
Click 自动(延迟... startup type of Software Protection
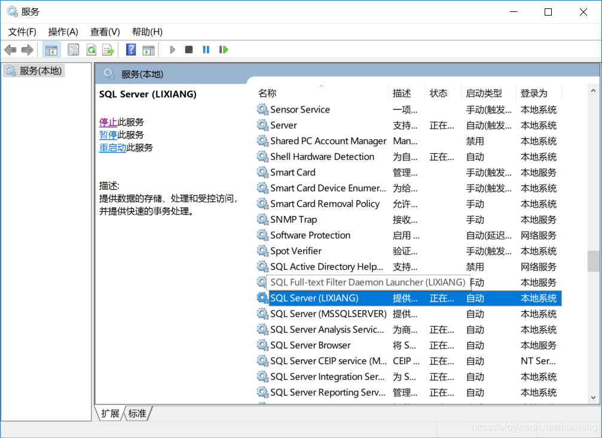tap(489, 235)
